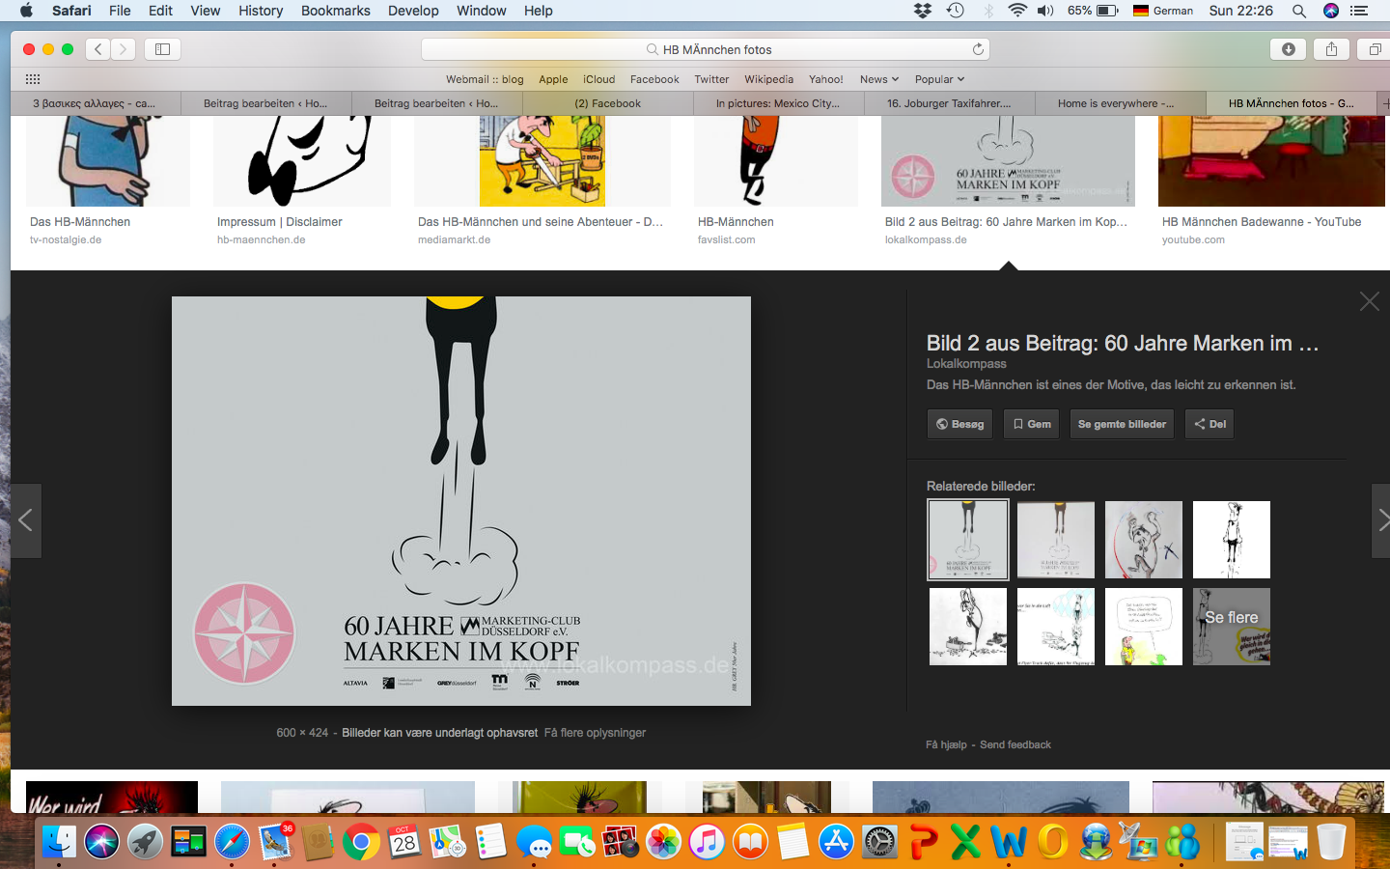The height and width of the screenshot is (869, 1390).
Task: Expand the News bookmarks dropdown
Action: (x=878, y=79)
